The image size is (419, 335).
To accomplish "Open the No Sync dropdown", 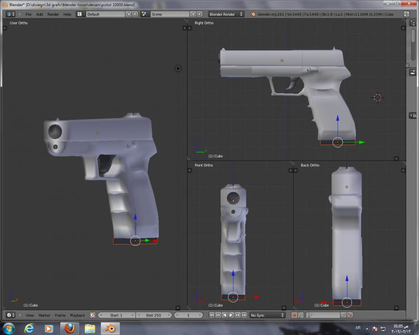I will [267, 315].
